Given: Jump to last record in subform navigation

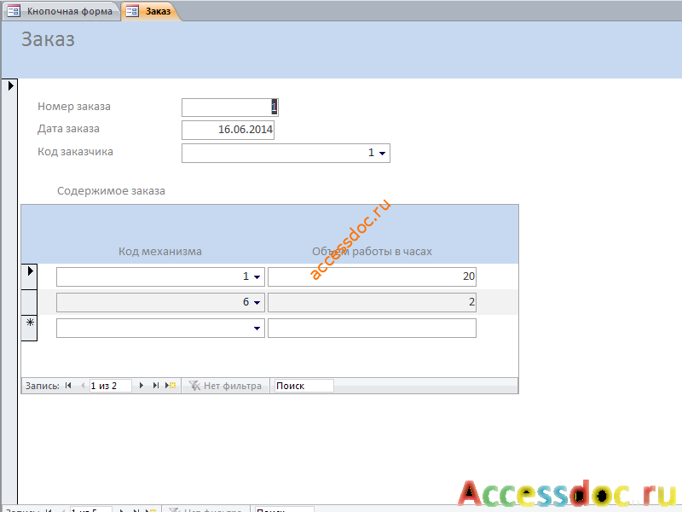Looking at the screenshot, I should click(155, 386).
